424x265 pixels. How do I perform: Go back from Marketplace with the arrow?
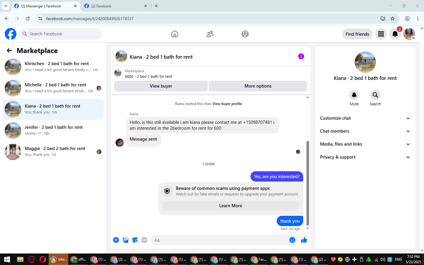coord(9,51)
